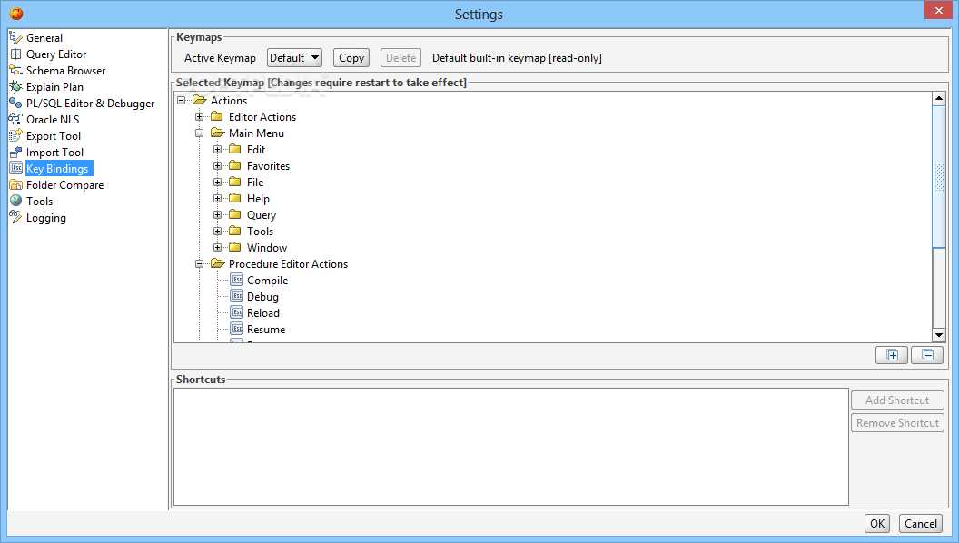Close the Settings window
The image size is (959, 543).
point(939,10)
